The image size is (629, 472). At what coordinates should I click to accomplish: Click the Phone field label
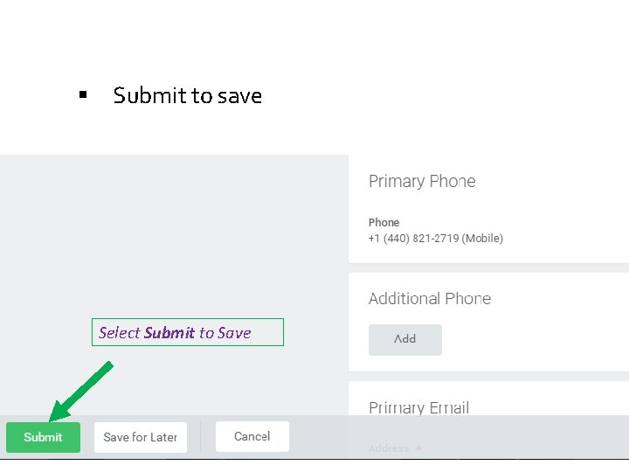(384, 222)
